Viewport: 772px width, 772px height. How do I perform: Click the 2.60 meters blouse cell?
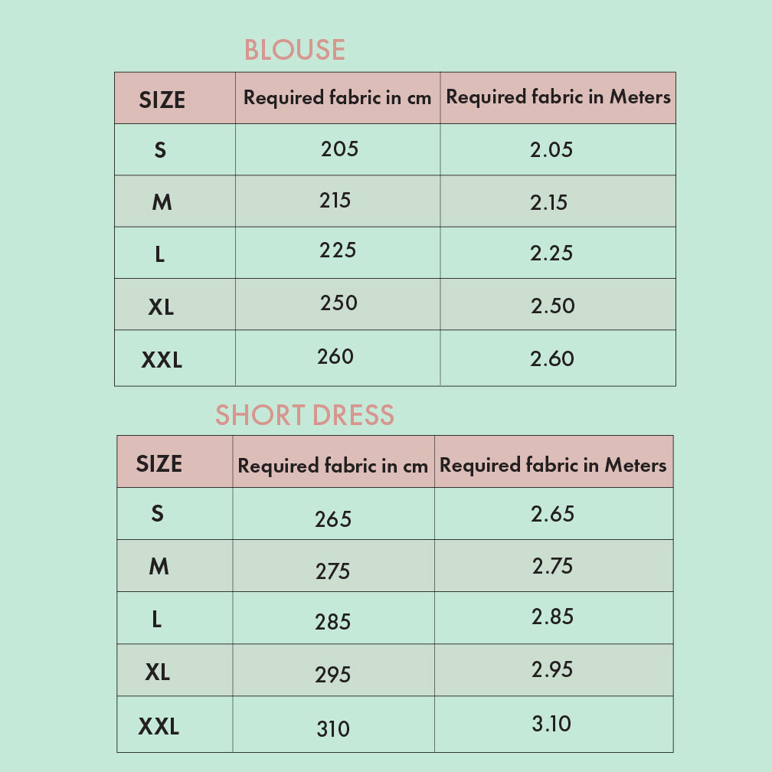(558, 358)
